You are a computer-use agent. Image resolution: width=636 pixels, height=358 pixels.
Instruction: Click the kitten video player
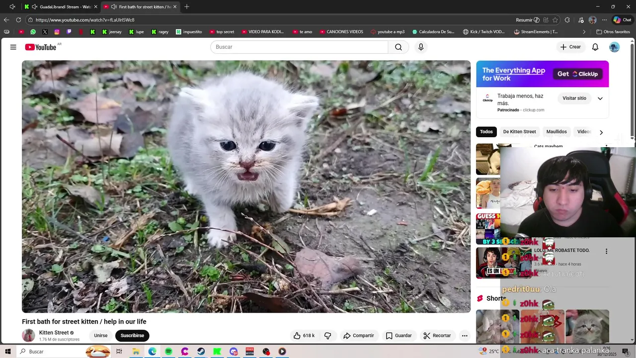coord(246,186)
